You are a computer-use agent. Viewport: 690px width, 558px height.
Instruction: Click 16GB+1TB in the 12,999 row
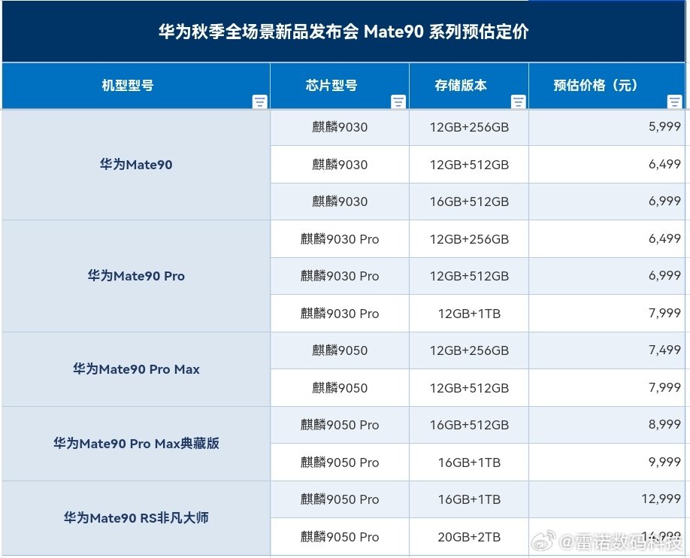[x=469, y=499]
